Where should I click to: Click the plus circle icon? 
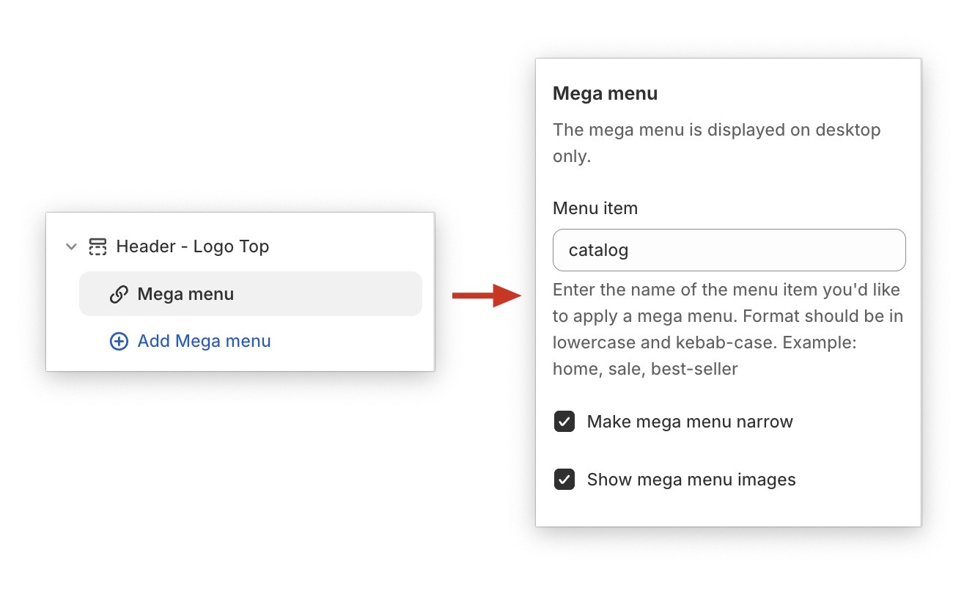pyautogui.click(x=119, y=341)
